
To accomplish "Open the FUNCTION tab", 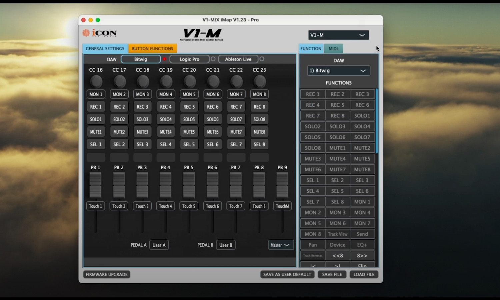I will pos(311,48).
